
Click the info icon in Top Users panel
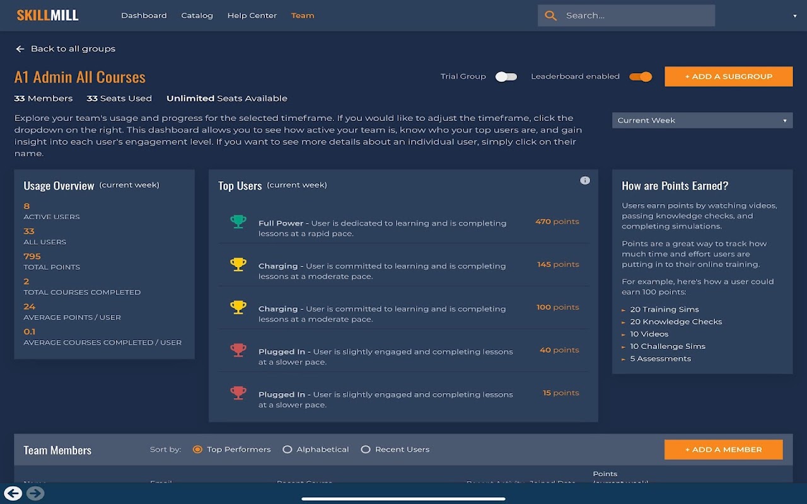[x=585, y=180]
